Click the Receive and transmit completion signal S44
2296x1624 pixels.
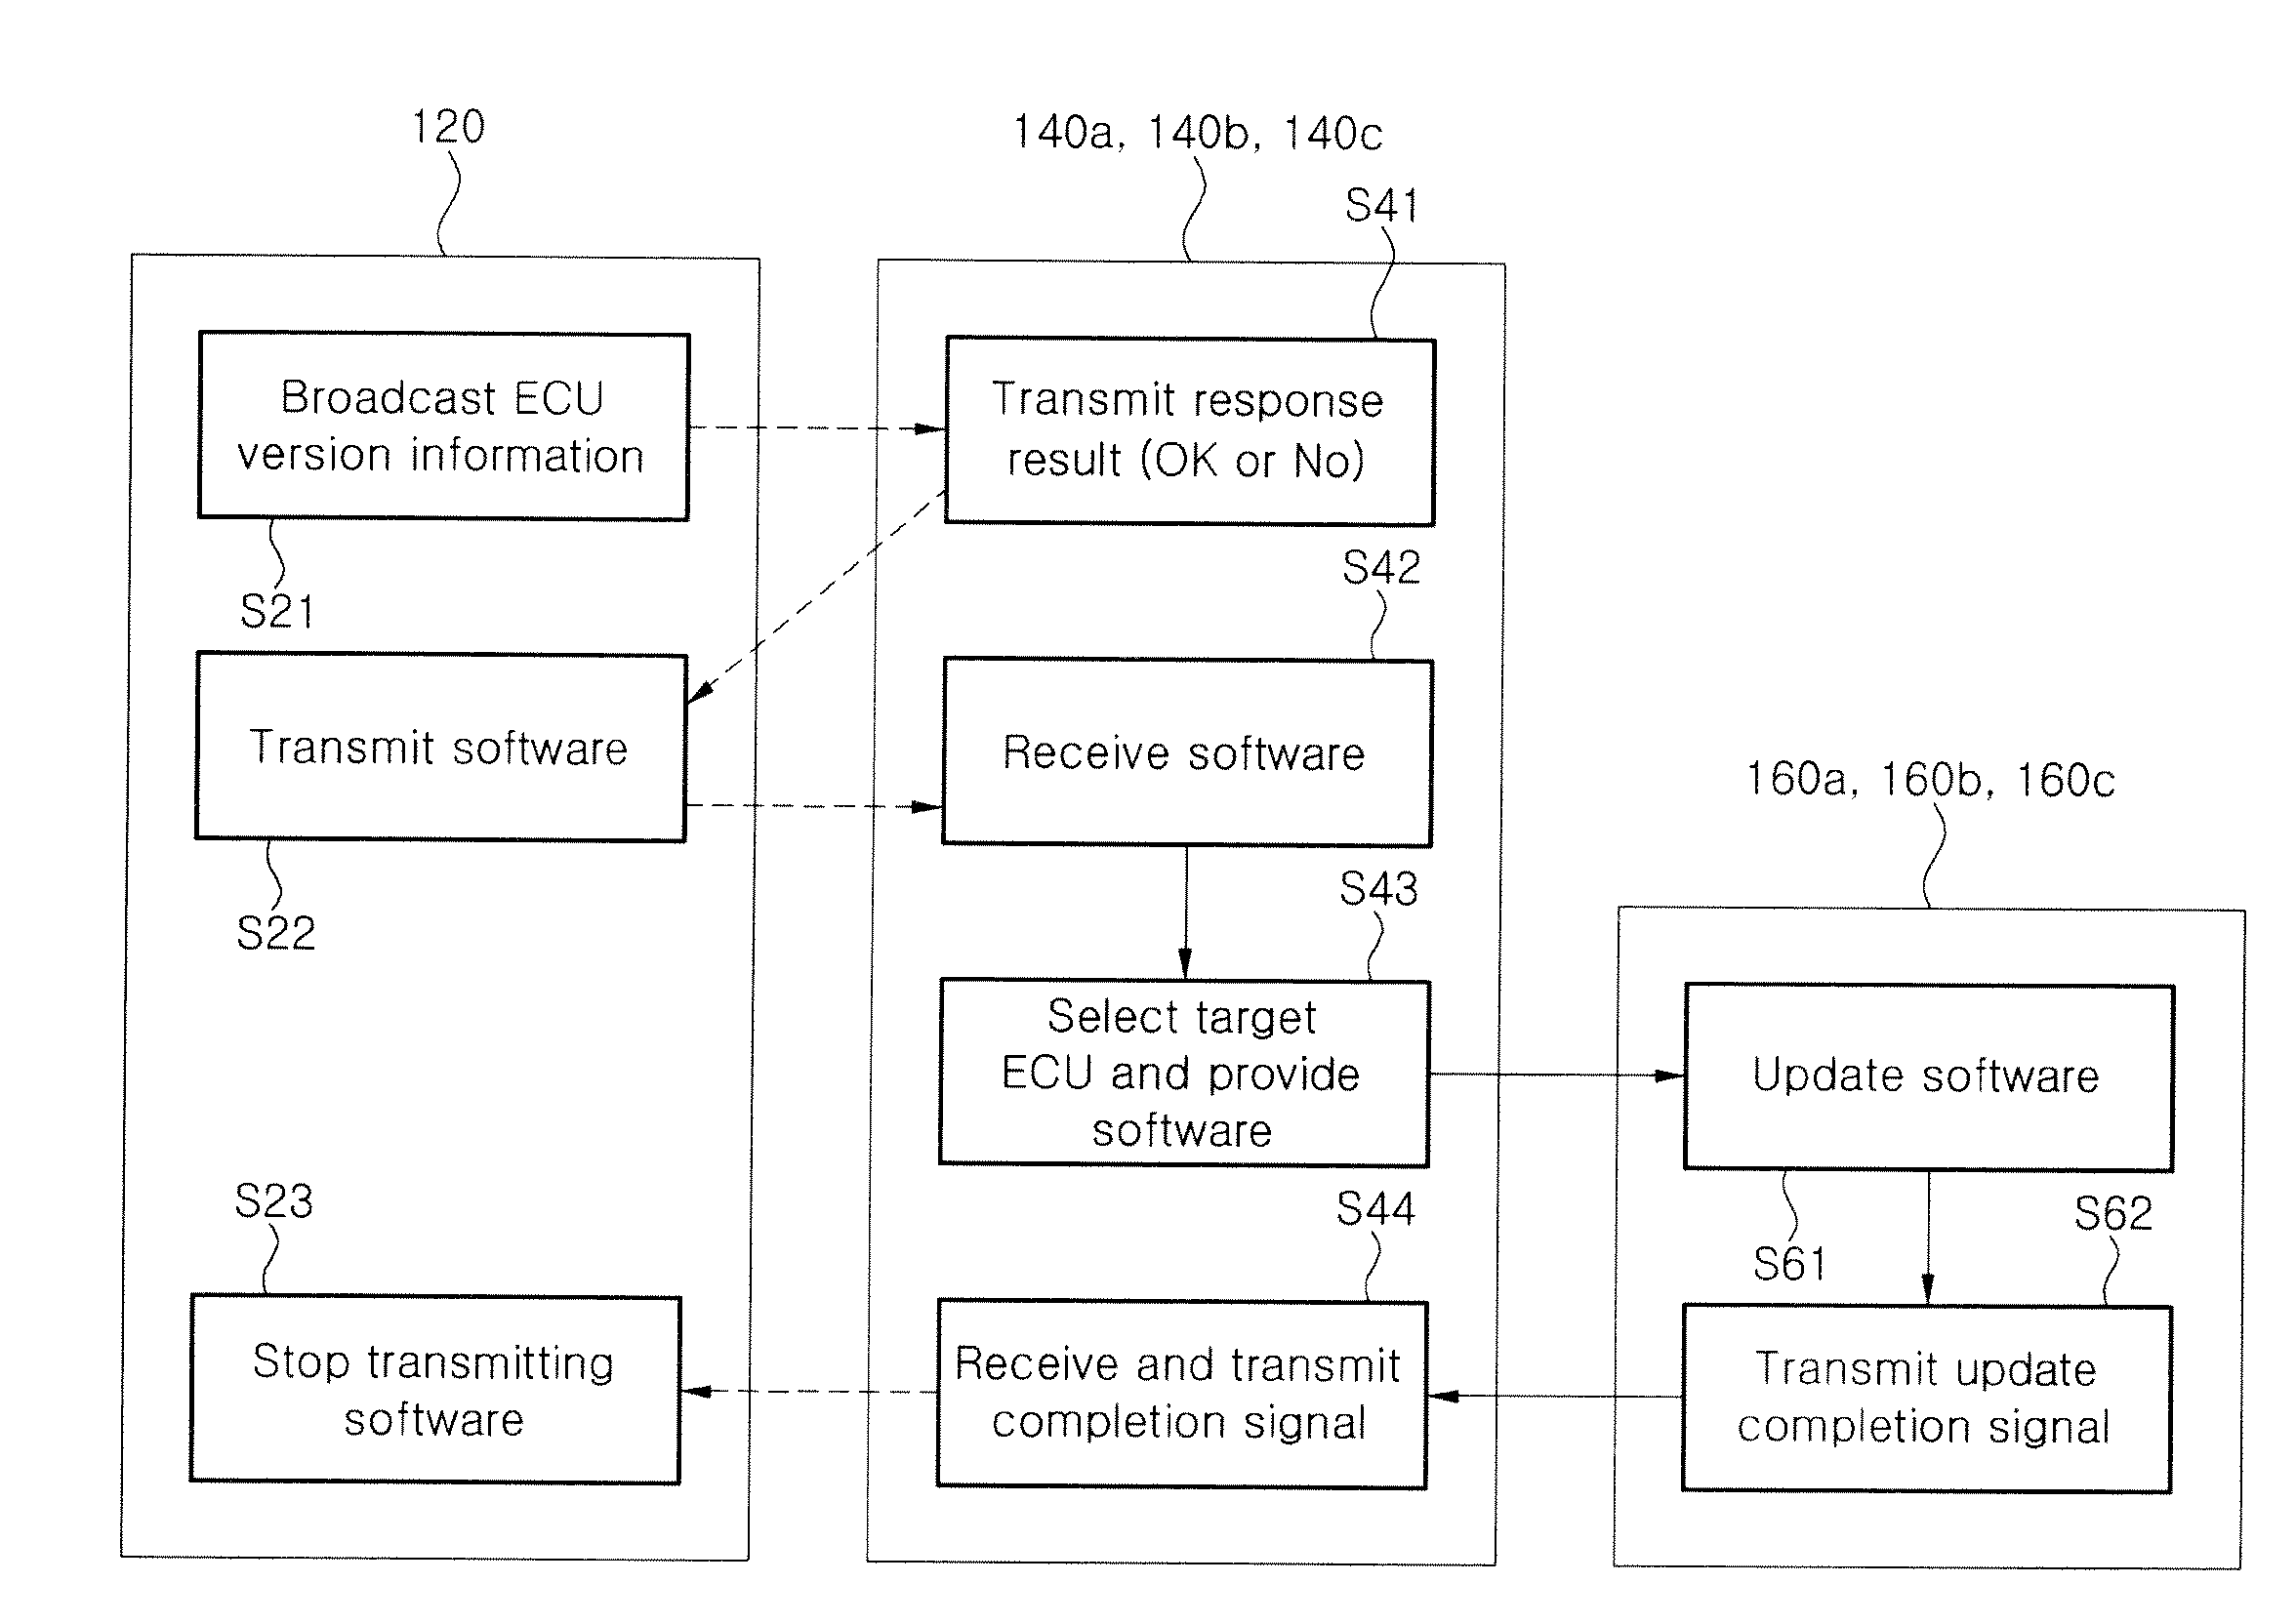[1115, 1389]
